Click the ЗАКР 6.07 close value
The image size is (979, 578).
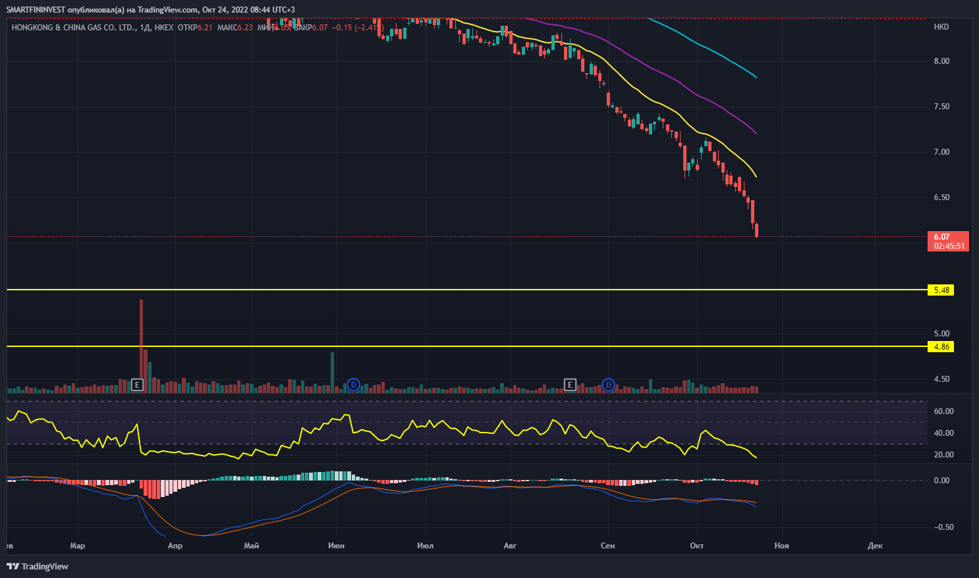[x=310, y=28]
